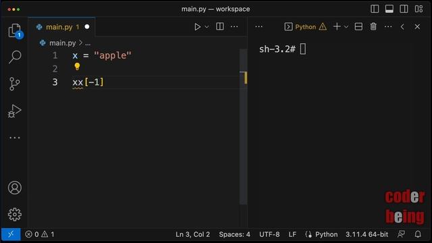Create a new terminal with plus

pyautogui.click(x=337, y=26)
